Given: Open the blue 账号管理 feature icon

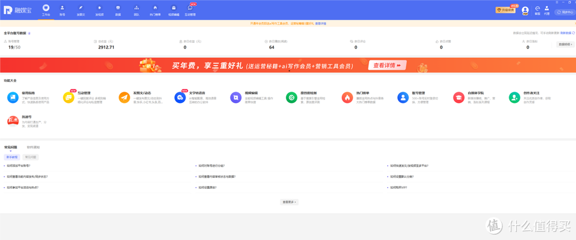Looking at the screenshot, I should click(403, 97).
